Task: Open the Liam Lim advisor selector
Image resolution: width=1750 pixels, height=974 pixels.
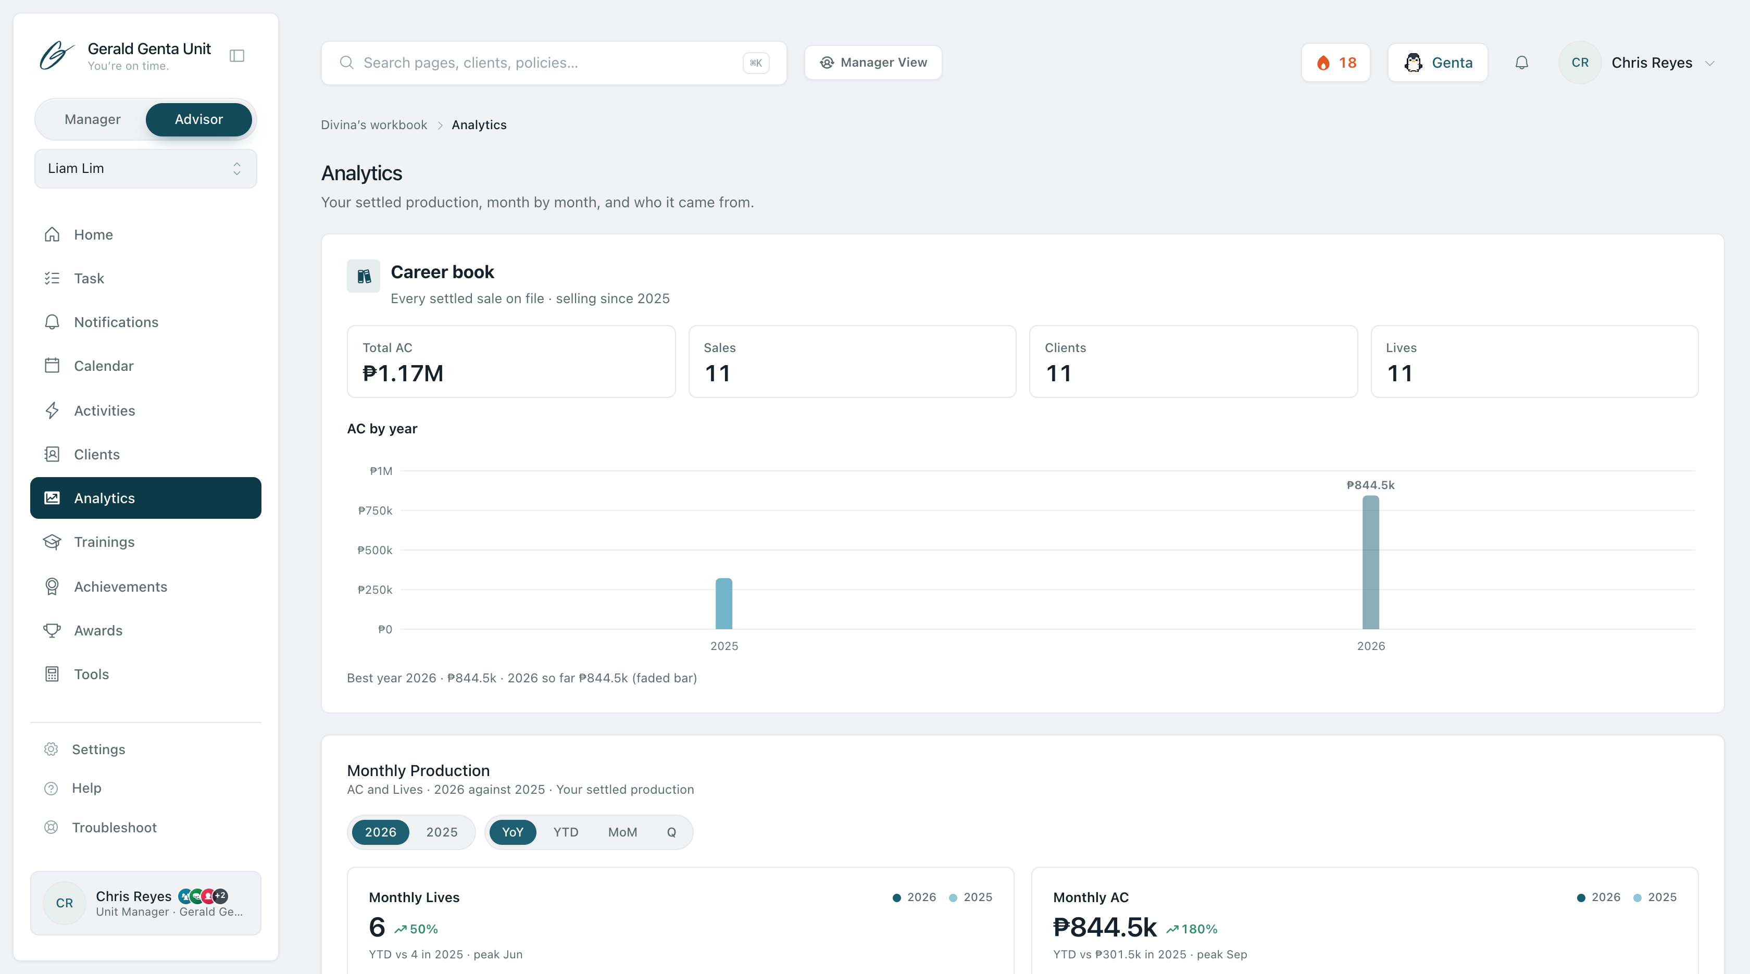Action: pos(145,168)
